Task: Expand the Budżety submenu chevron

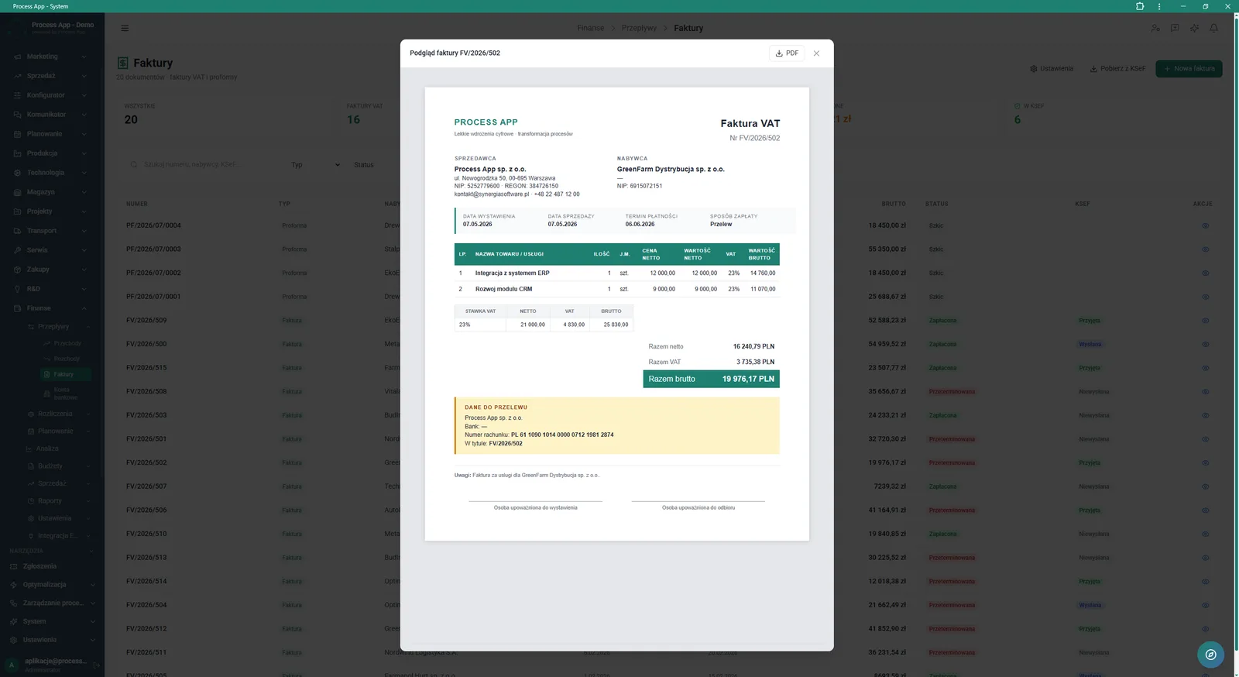Action: (x=88, y=466)
